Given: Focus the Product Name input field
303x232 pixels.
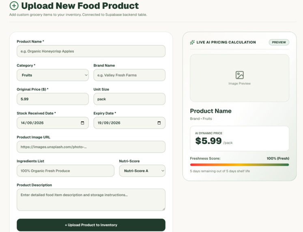Looking at the screenshot, I should click(91, 51).
